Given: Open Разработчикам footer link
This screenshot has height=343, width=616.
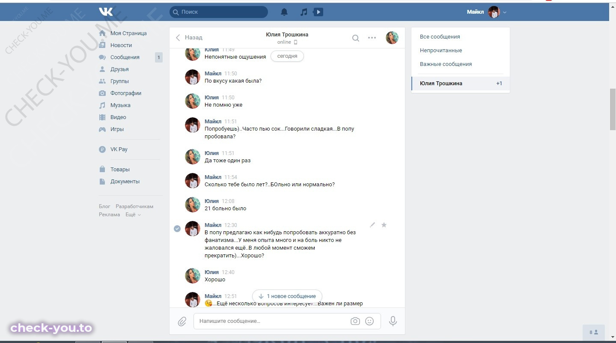Looking at the screenshot, I should (134, 206).
